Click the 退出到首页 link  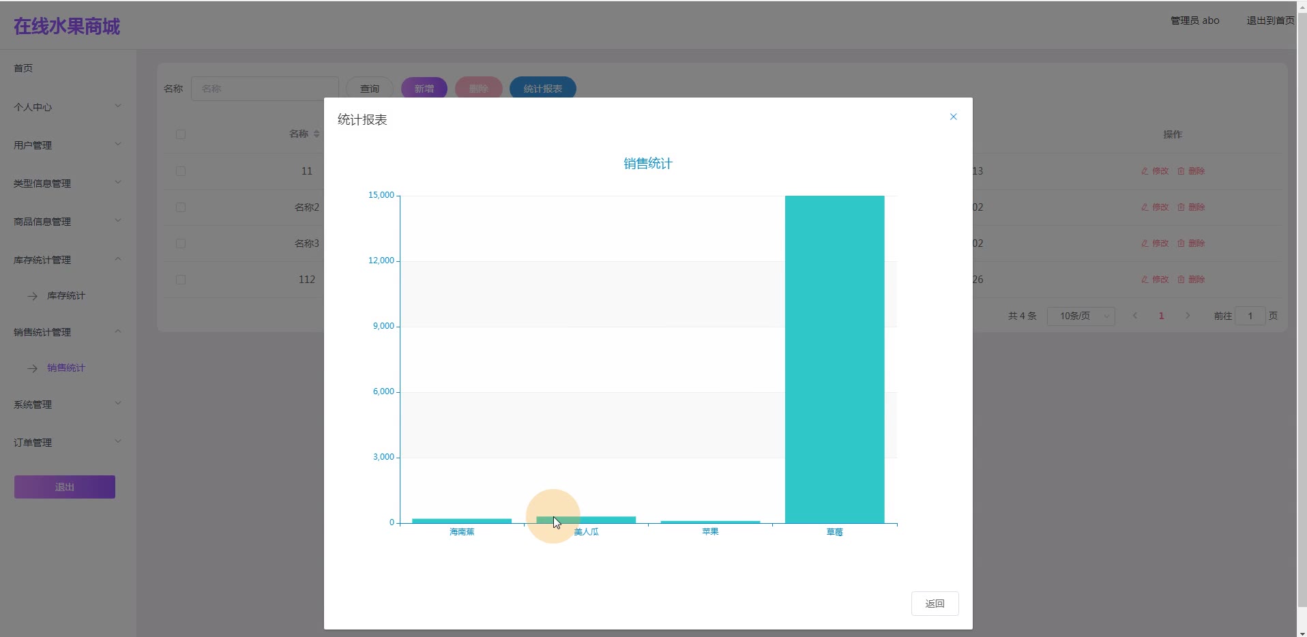coord(1271,20)
